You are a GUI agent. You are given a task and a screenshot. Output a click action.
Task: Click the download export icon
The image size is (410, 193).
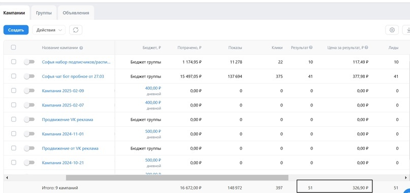click(407, 30)
